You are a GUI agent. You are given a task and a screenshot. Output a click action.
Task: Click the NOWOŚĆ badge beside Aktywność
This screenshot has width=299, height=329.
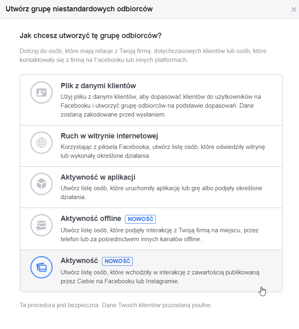click(117, 261)
